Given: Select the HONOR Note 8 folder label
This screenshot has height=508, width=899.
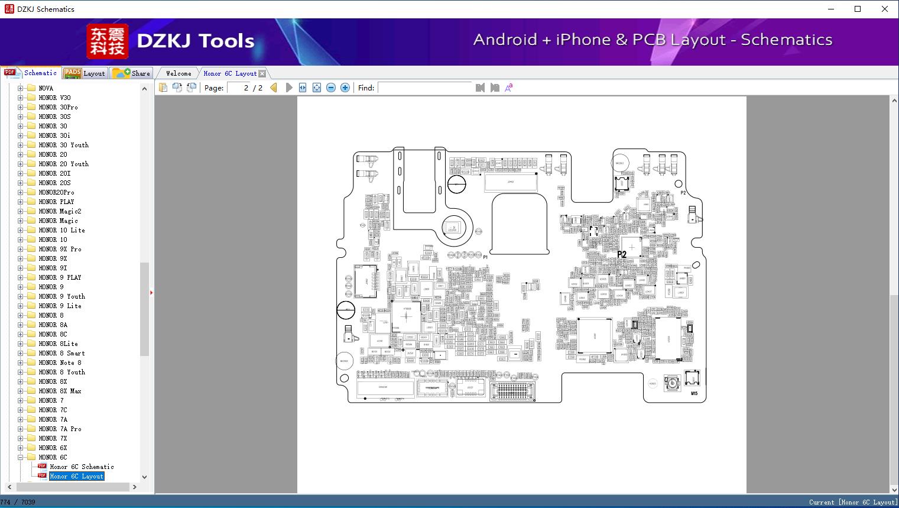Looking at the screenshot, I should pos(60,363).
